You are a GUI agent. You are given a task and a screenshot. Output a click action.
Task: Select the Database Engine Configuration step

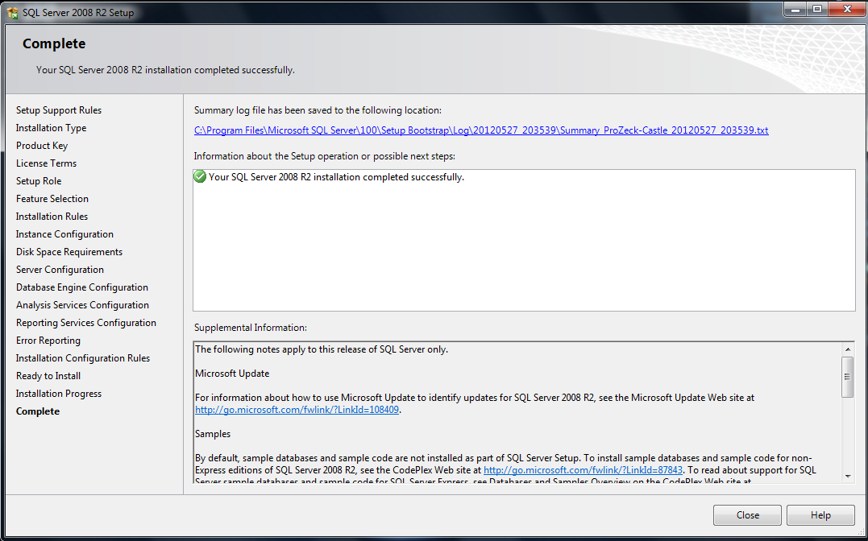click(82, 287)
